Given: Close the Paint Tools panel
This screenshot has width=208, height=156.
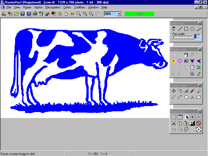Looking at the screenshot, I should [x=200, y=23].
